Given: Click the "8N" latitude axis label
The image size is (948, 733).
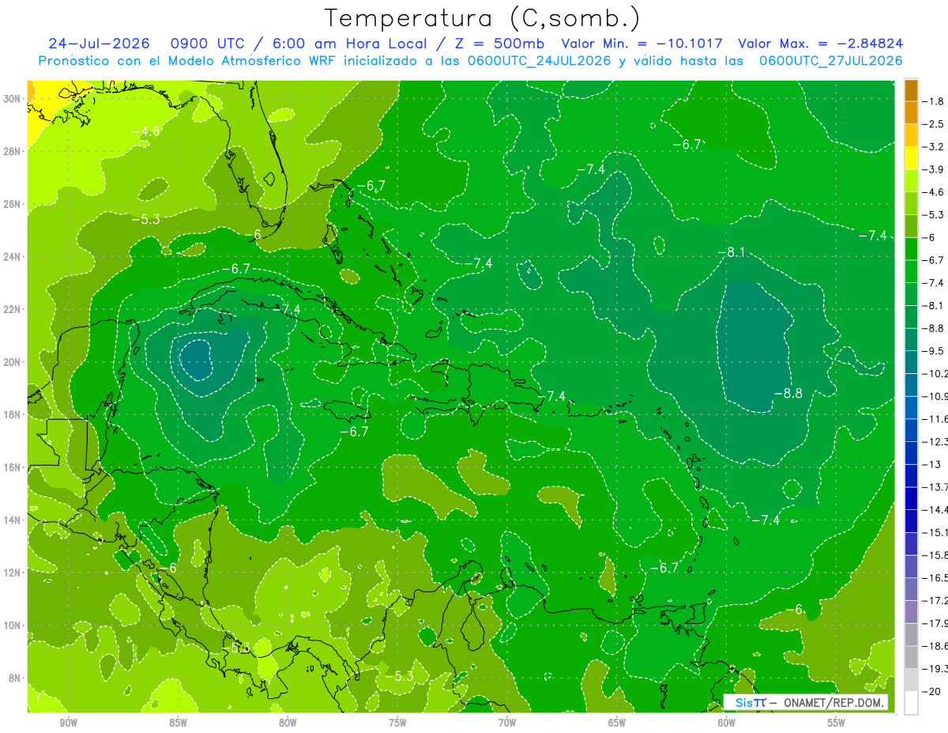Looking at the screenshot, I should click(16, 678).
